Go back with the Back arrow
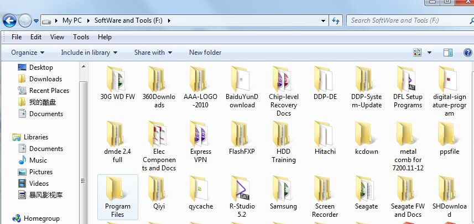 click(9, 21)
